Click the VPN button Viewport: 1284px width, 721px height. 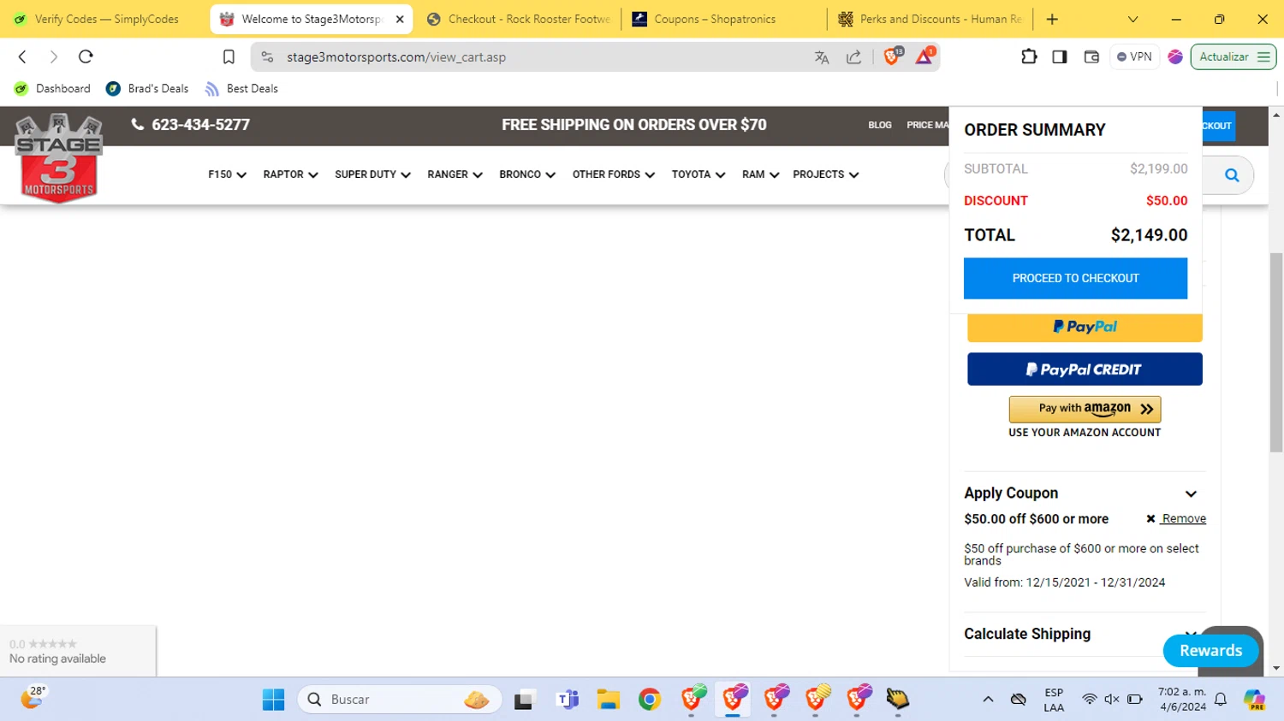1134,56
